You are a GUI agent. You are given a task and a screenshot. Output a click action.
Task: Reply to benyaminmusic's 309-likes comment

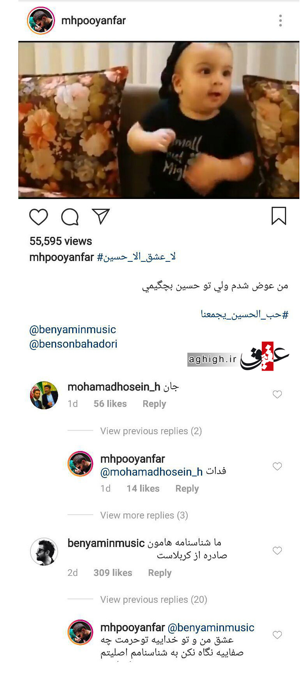[160, 573]
